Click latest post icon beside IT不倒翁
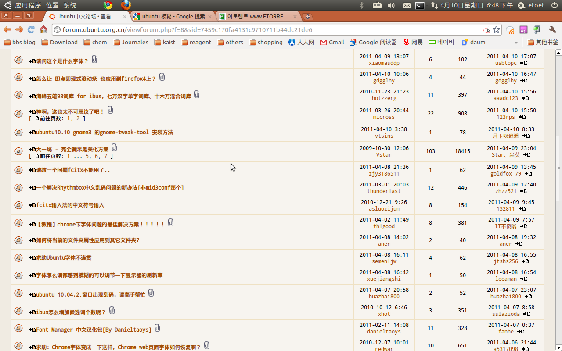Viewport: 562px width, 351px height. 524,226
